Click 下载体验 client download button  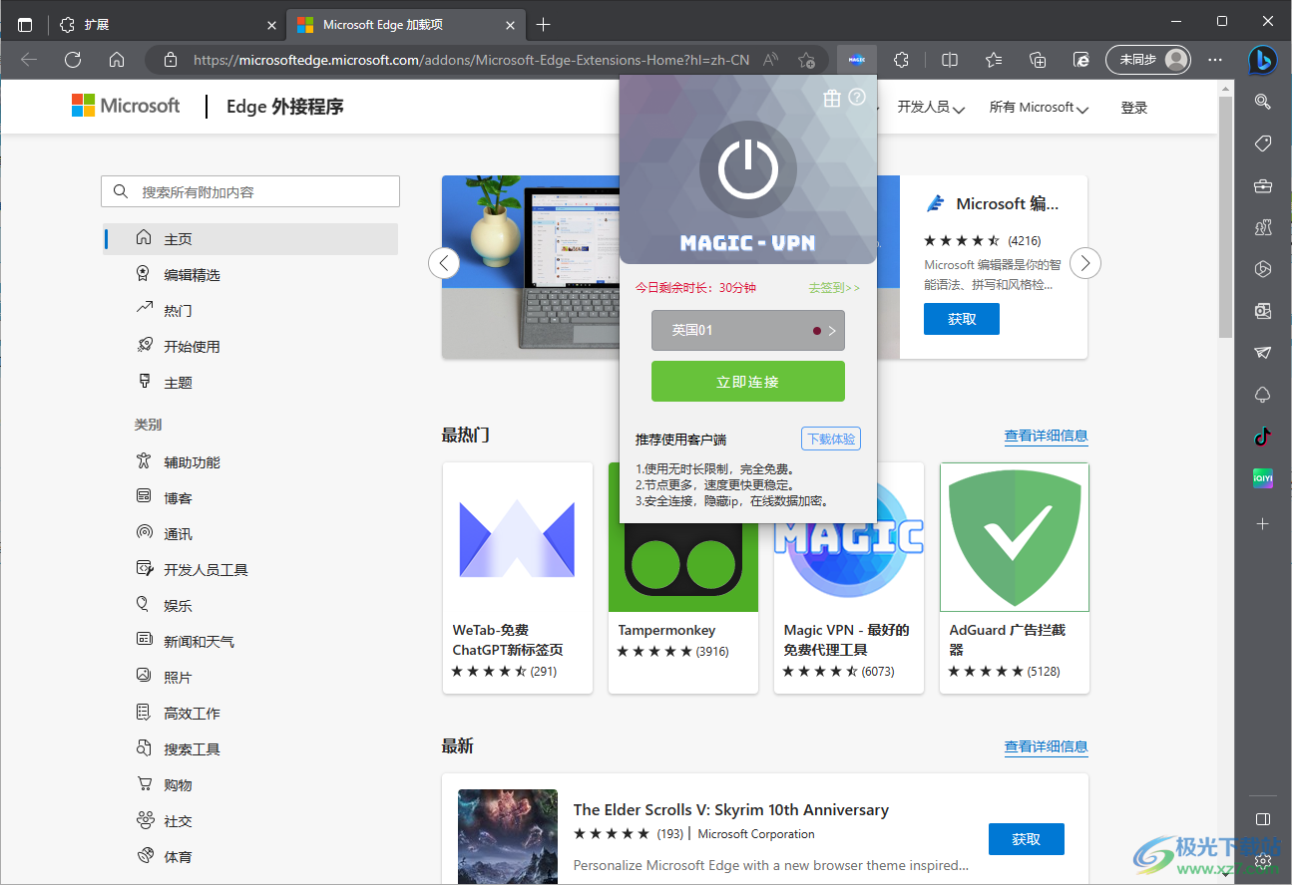(x=831, y=439)
